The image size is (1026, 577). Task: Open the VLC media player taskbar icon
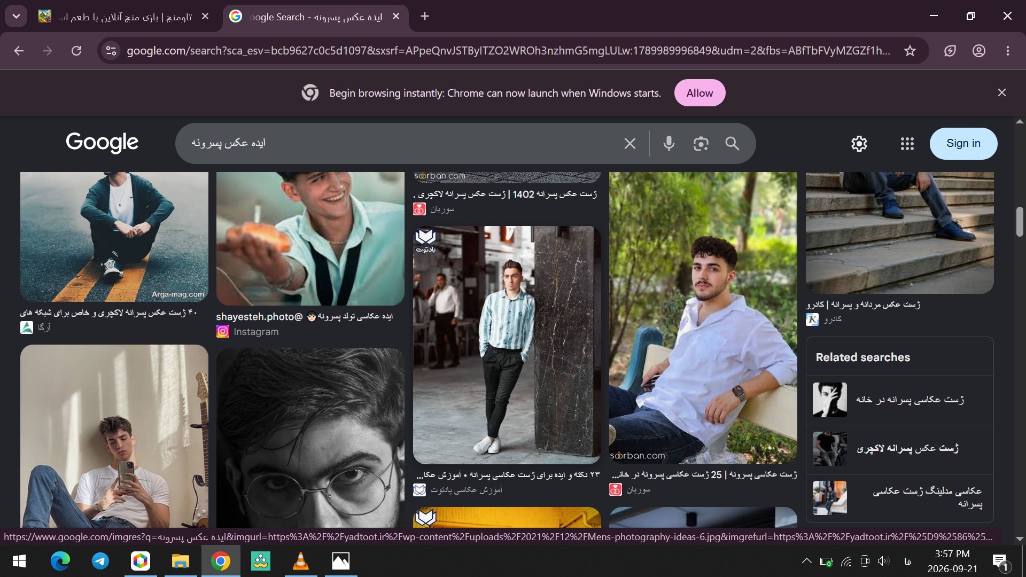click(301, 561)
